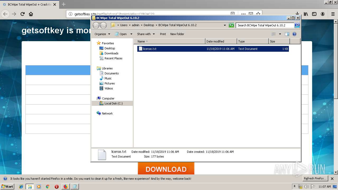This screenshot has width=338, height=190.
Task: Sort files by Date modified column
Action: click(221, 41)
